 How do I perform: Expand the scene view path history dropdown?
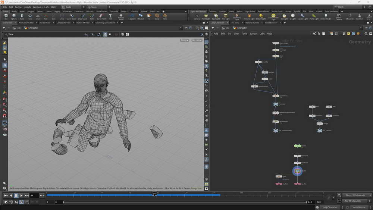181,28
